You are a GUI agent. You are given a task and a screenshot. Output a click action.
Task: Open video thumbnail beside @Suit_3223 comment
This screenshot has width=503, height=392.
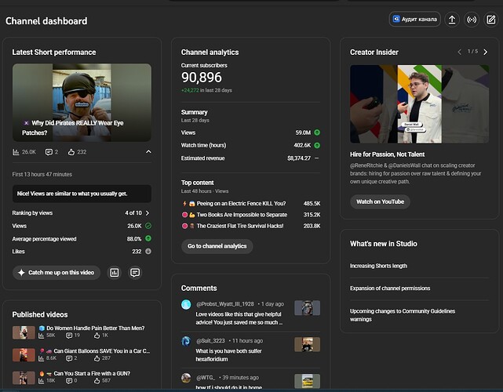308,344
